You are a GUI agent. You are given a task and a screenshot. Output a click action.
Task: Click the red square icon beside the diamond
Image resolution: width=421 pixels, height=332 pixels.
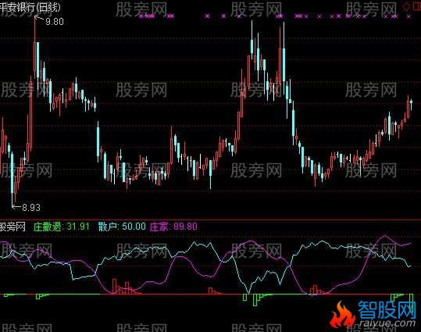point(417,7)
